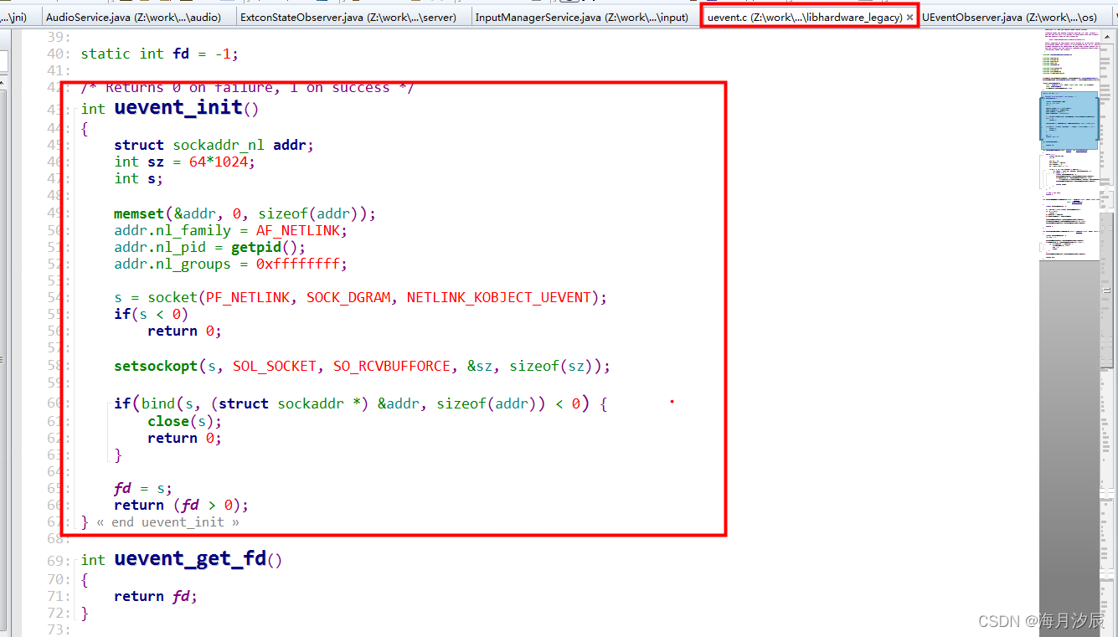Screen dimensions: 1118x637
Task: Select the blue highlighted block in the overview minimap
Action: click(x=1069, y=121)
